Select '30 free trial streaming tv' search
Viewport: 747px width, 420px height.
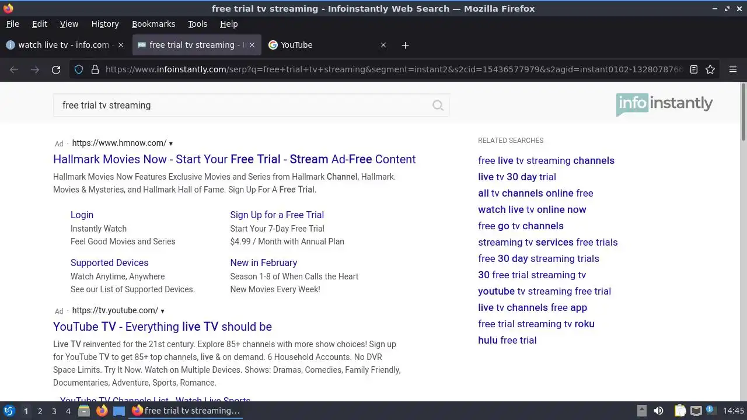(x=532, y=275)
